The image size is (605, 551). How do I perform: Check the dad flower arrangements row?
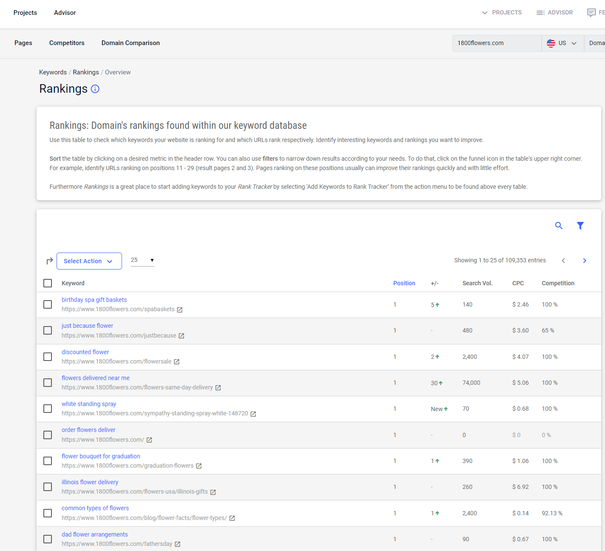click(48, 539)
